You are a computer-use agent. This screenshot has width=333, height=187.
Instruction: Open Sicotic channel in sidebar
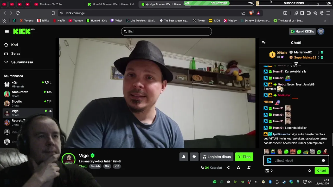click(x=28, y=103)
